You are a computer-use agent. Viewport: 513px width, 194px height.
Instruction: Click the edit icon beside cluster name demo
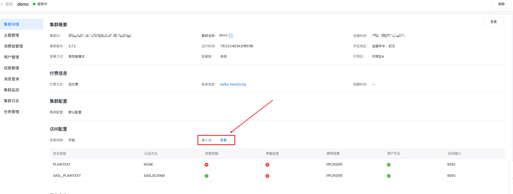click(x=231, y=36)
